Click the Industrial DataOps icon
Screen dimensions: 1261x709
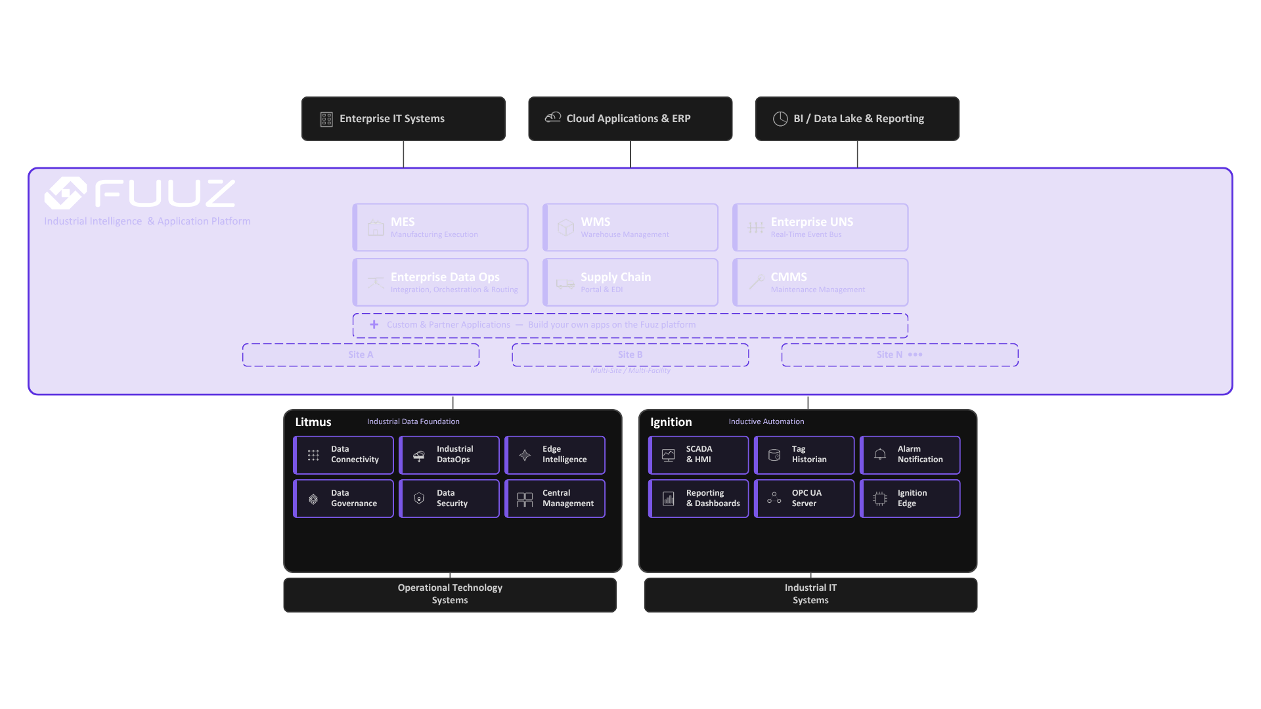[x=419, y=456]
